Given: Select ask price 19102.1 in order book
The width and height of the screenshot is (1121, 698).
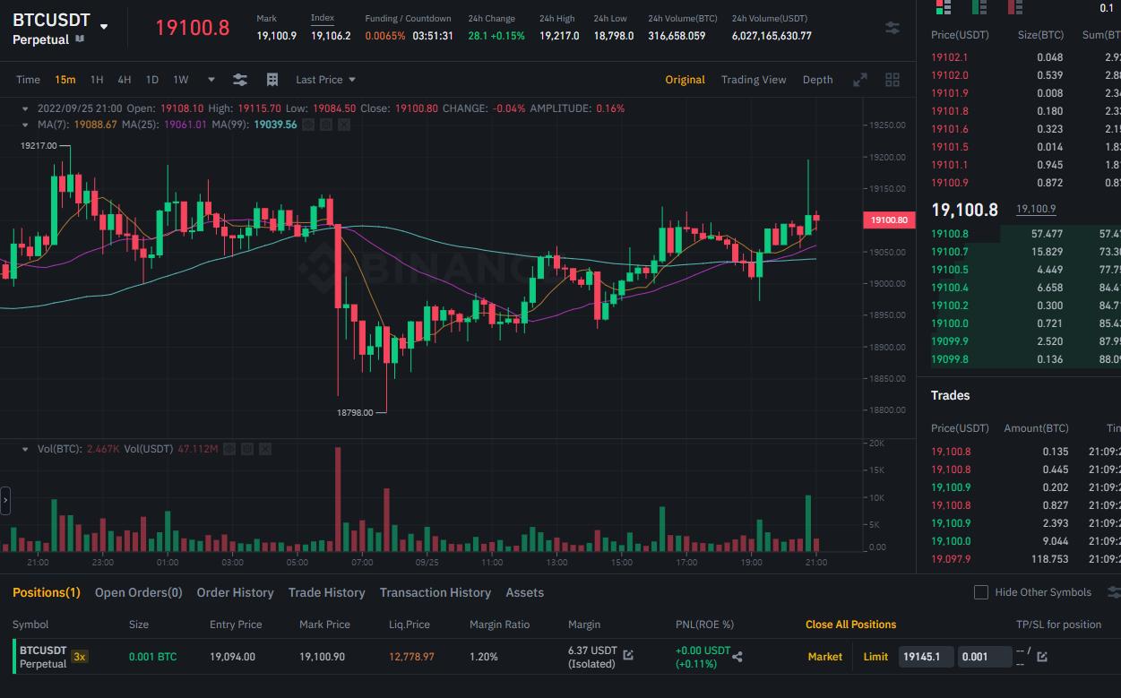Looking at the screenshot, I should tap(950, 56).
